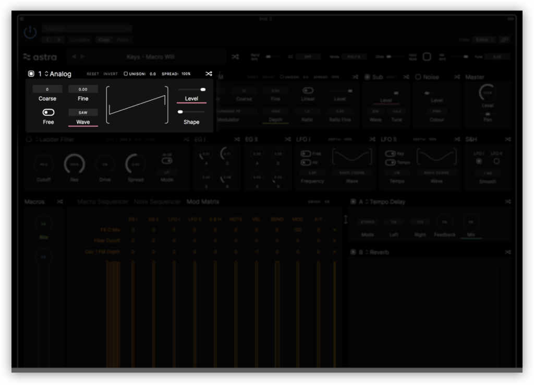Click RESET on oscillator 1
The width and height of the screenshot is (534, 385).
coord(93,74)
